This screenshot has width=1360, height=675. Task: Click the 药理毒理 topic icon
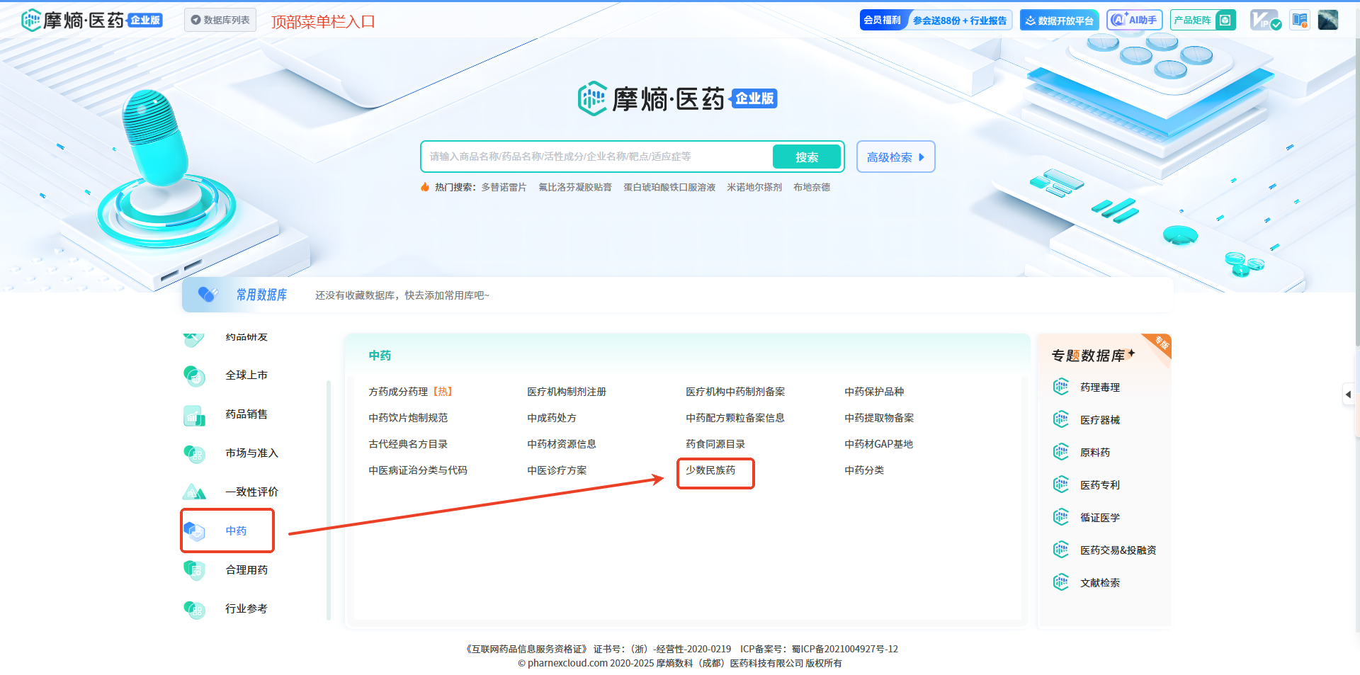coord(1061,387)
